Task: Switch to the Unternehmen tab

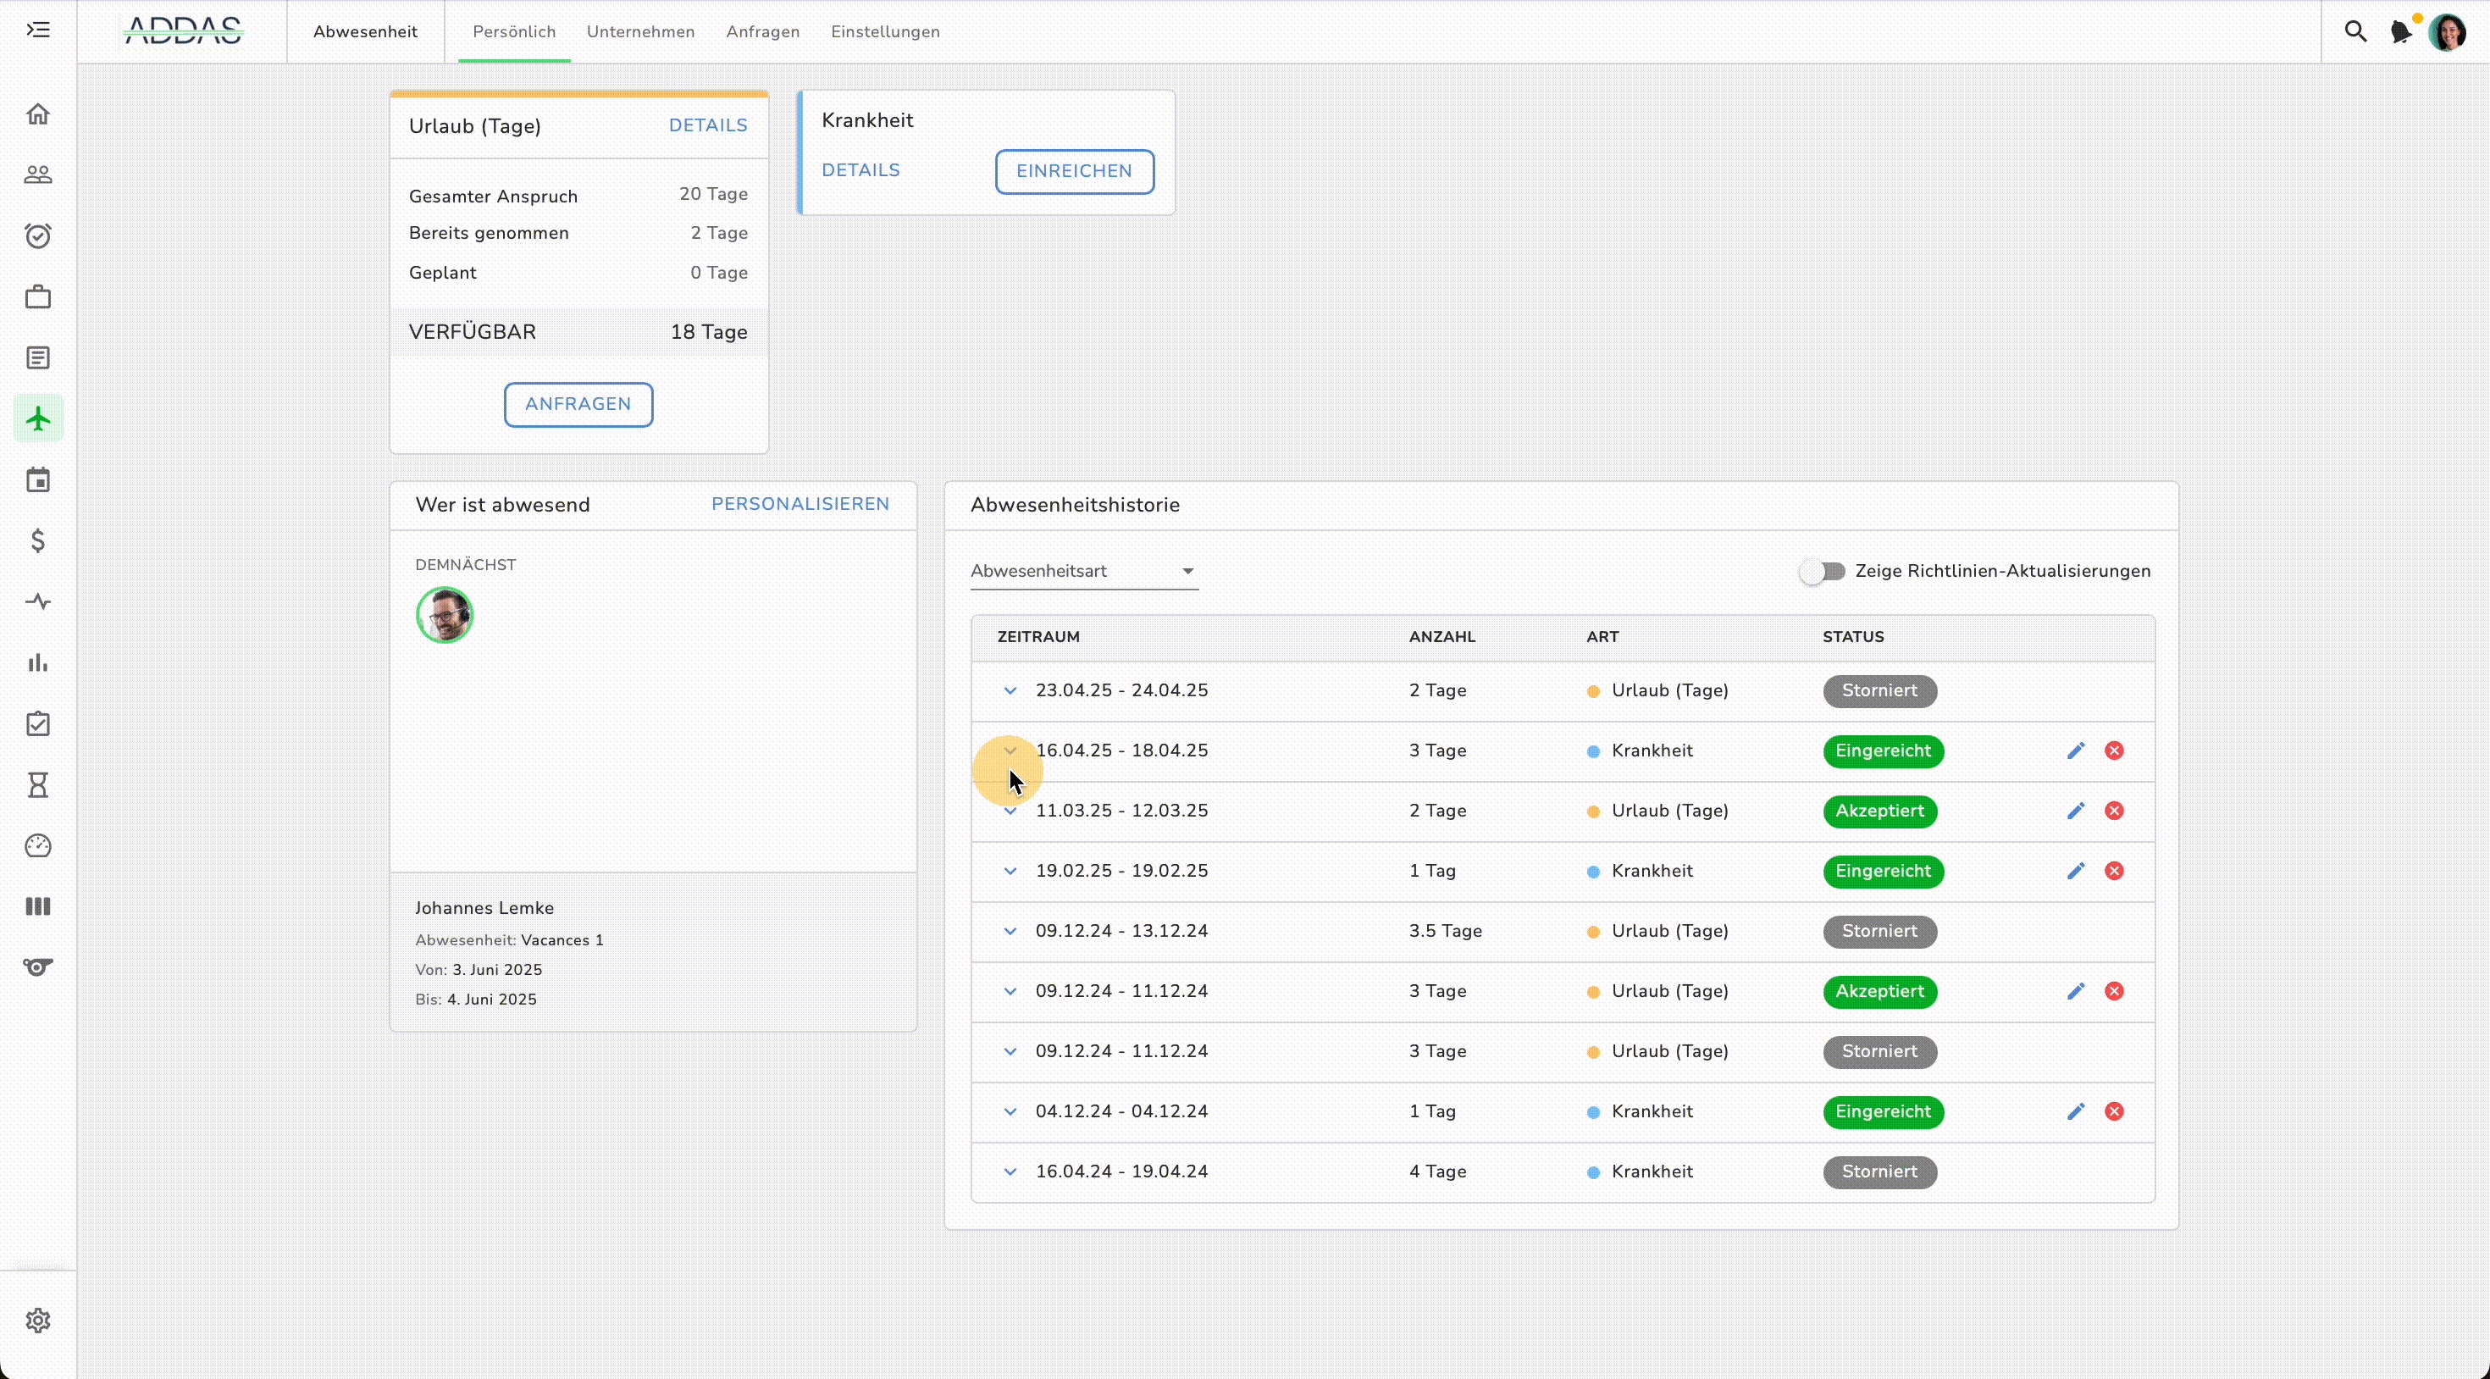Action: point(640,32)
